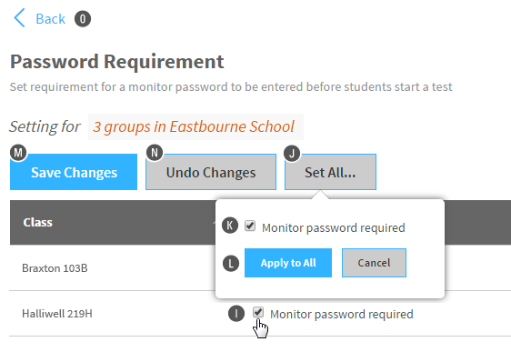
Task: Apply to All groups
Action: (x=288, y=263)
